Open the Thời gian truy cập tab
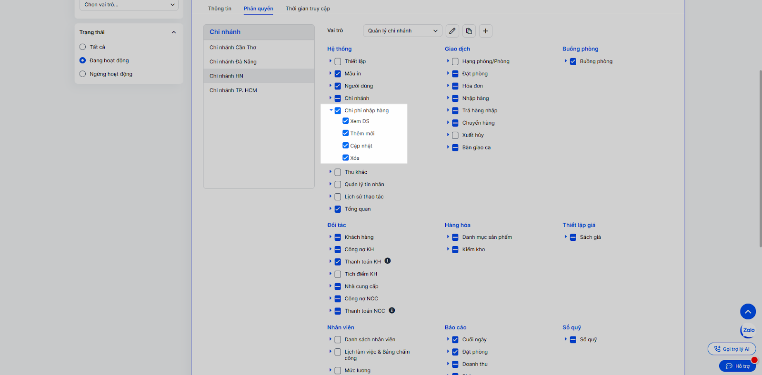 click(x=308, y=9)
